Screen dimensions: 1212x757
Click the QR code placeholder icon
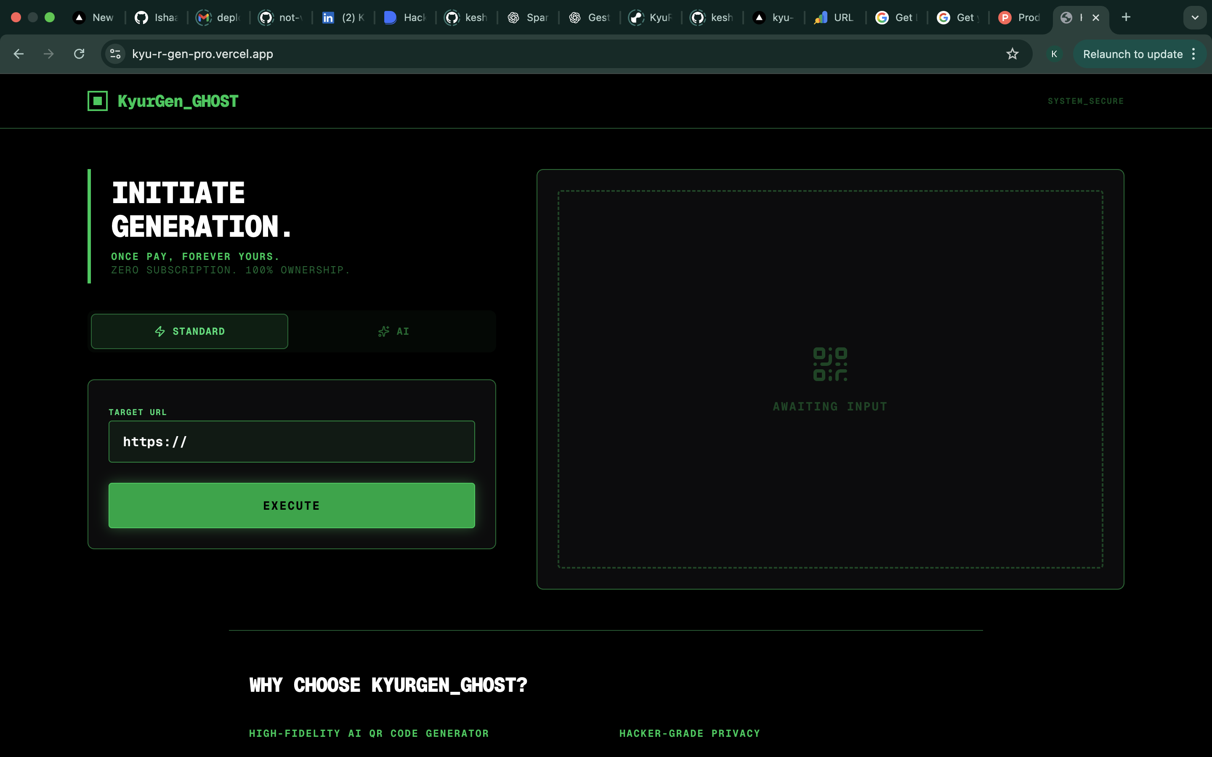tap(830, 364)
